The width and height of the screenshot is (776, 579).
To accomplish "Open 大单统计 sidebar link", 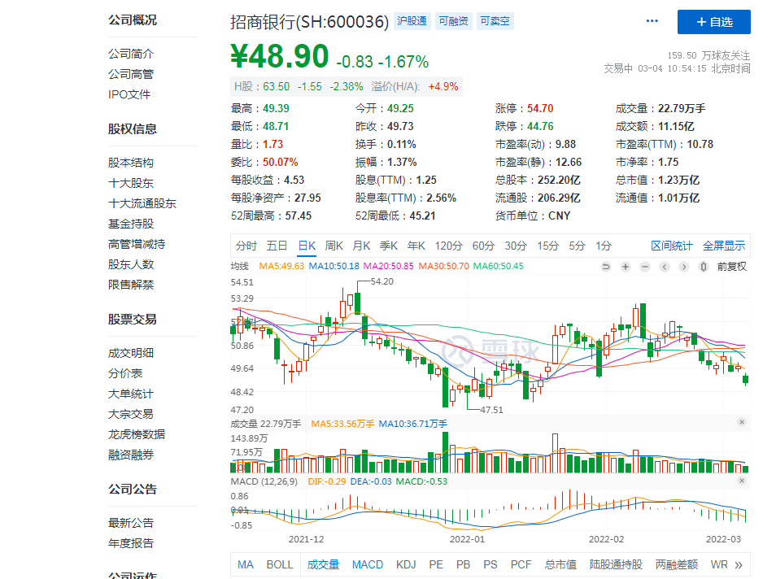I will pos(131,394).
